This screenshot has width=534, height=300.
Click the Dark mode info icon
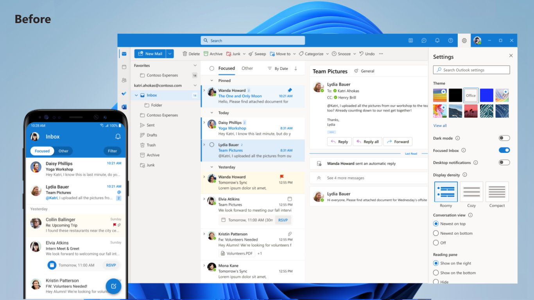[x=458, y=138]
